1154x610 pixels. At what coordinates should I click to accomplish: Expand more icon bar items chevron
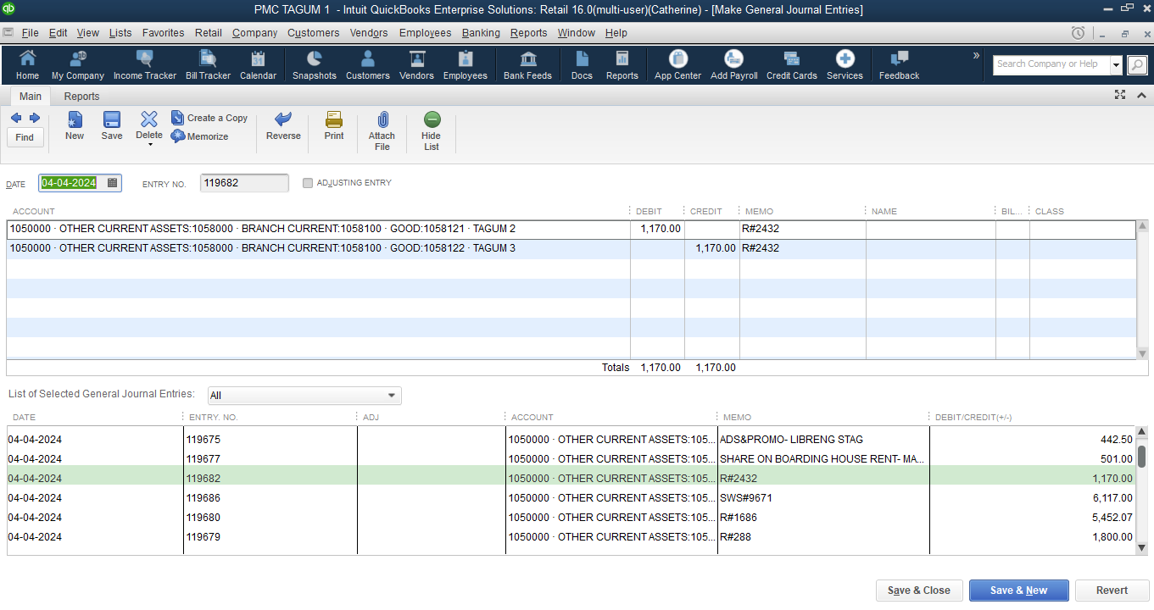click(x=976, y=55)
